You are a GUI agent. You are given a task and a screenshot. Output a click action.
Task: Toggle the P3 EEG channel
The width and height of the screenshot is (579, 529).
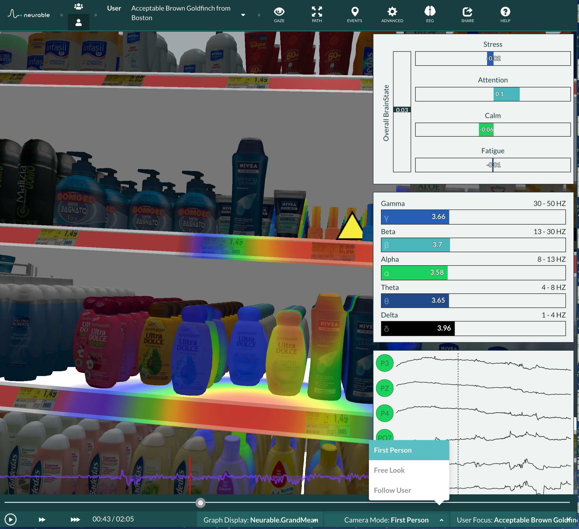tap(384, 363)
